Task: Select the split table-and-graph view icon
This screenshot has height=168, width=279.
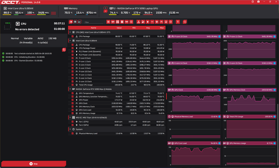Action: [x=71, y=22]
